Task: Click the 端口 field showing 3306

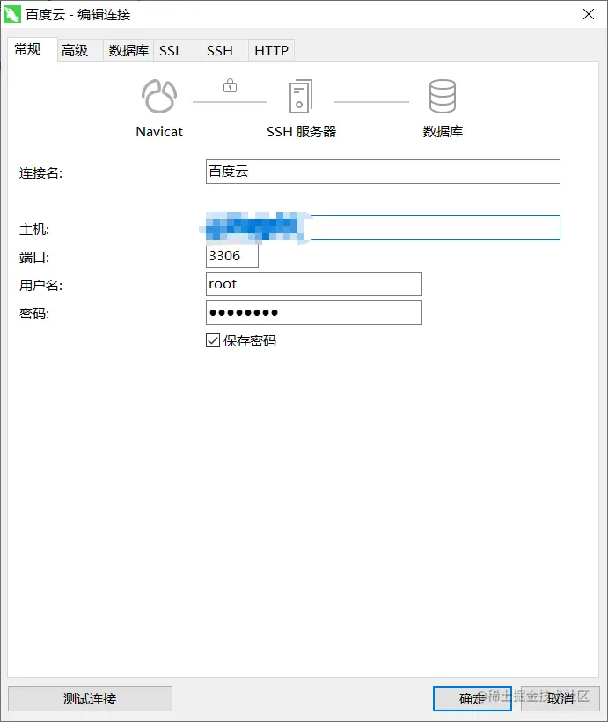Action: [231, 256]
